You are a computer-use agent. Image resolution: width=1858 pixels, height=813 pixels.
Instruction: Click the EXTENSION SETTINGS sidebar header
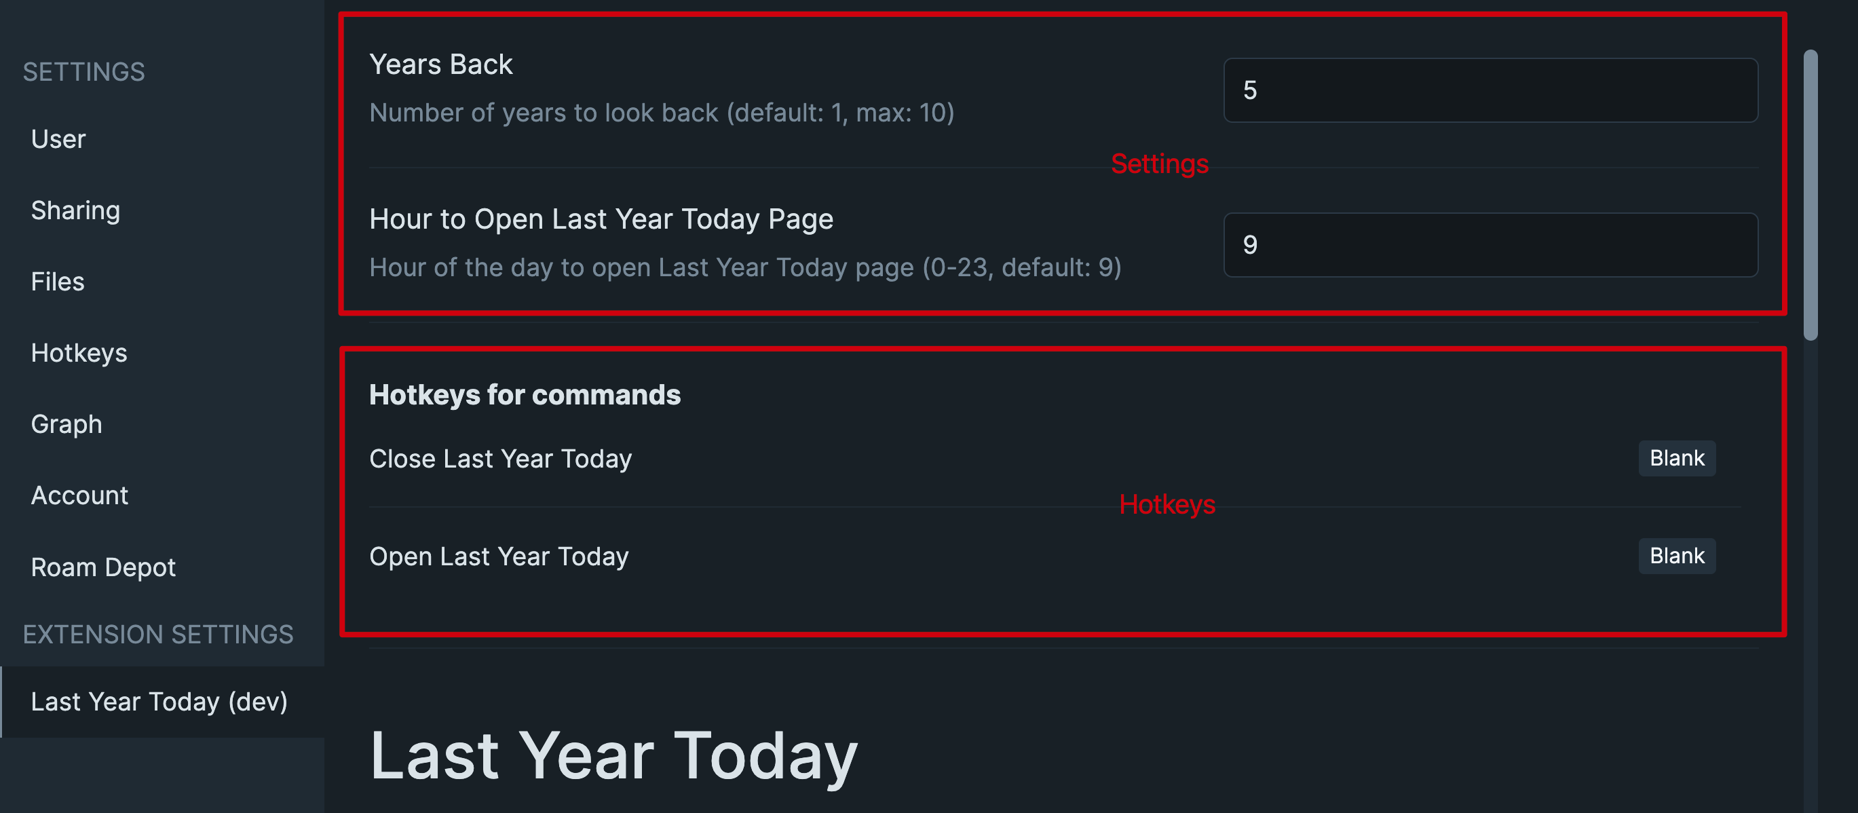pos(158,635)
